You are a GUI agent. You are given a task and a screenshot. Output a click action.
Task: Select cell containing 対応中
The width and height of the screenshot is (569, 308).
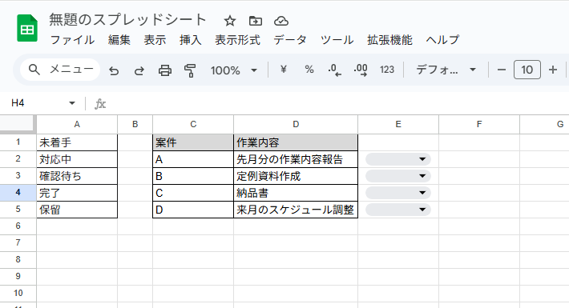pyautogui.click(x=77, y=159)
